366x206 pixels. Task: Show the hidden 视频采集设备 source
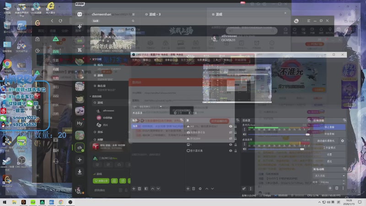click(231, 132)
